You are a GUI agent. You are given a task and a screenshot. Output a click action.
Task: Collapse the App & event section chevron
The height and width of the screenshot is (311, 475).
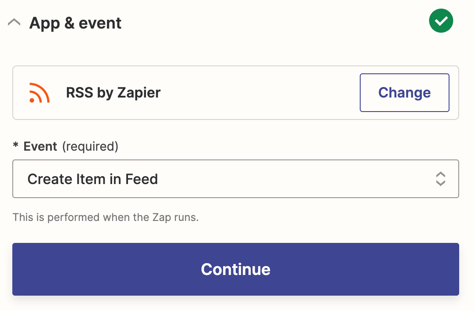[14, 23]
